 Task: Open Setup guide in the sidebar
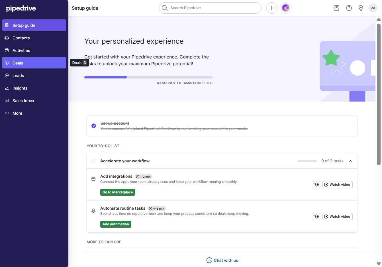[x=34, y=25]
